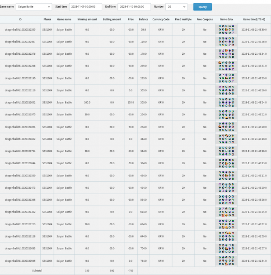
Task: Open game data thumbnail in balance 284.0 row
Action: [226, 127]
